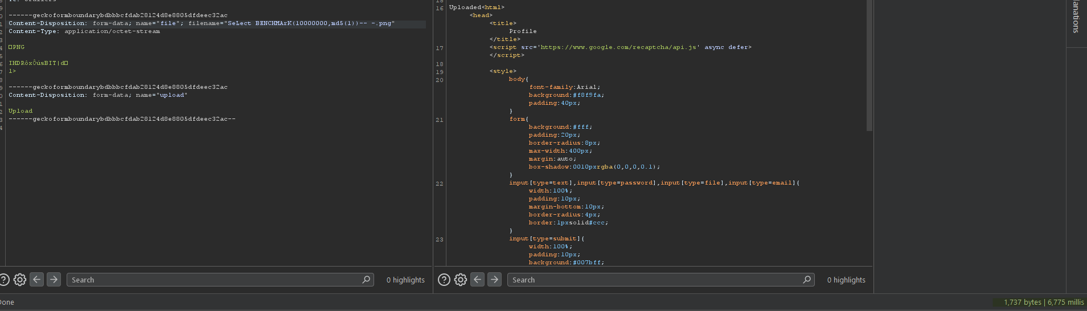Go to next match in request search
Image resolution: width=1087 pixels, height=311 pixels.
click(54, 280)
